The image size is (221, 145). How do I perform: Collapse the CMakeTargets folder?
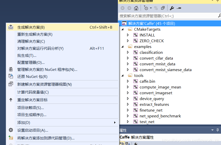pos(123,29)
